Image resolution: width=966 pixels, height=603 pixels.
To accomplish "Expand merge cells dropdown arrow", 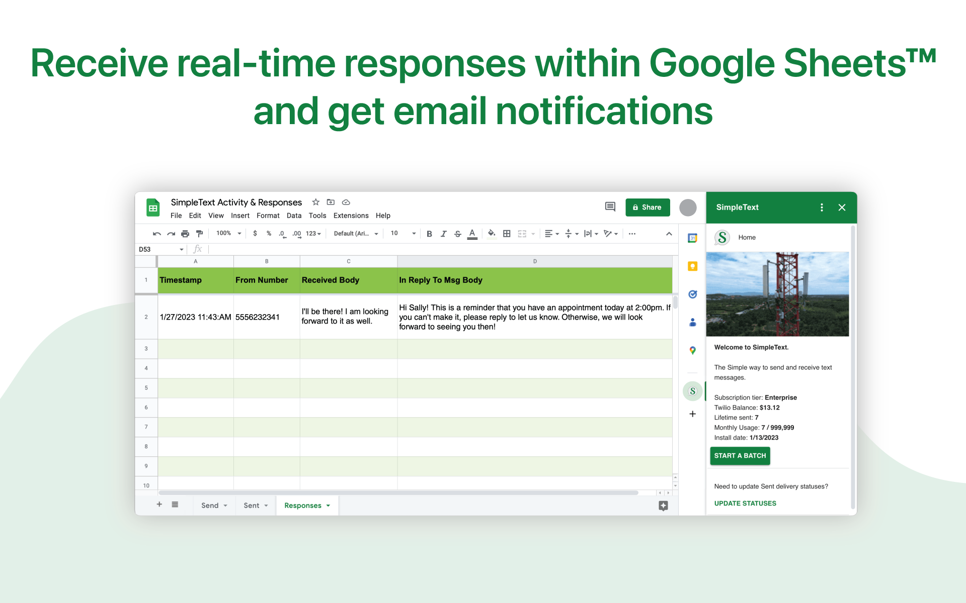I will coord(533,234).
